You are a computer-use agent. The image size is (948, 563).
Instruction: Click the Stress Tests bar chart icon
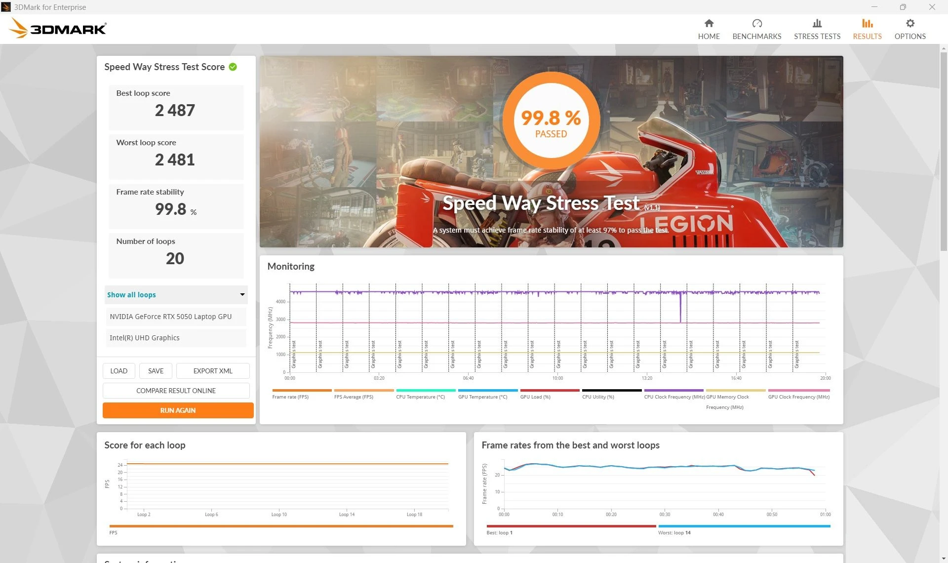click(817, 23)
